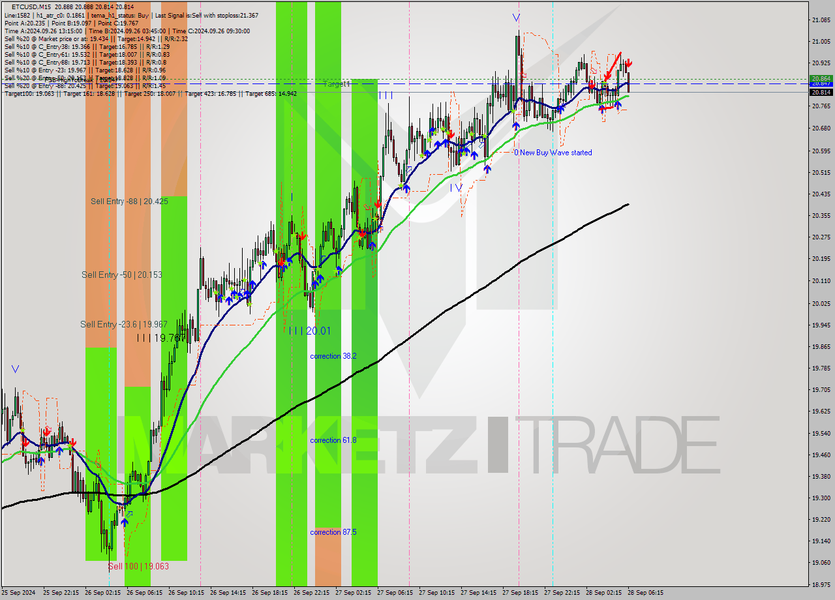This screenshot has width=835, height=600.
Task: Select the 21.005 price axis label
Action: pyautogui.click(x=821, y=42)
